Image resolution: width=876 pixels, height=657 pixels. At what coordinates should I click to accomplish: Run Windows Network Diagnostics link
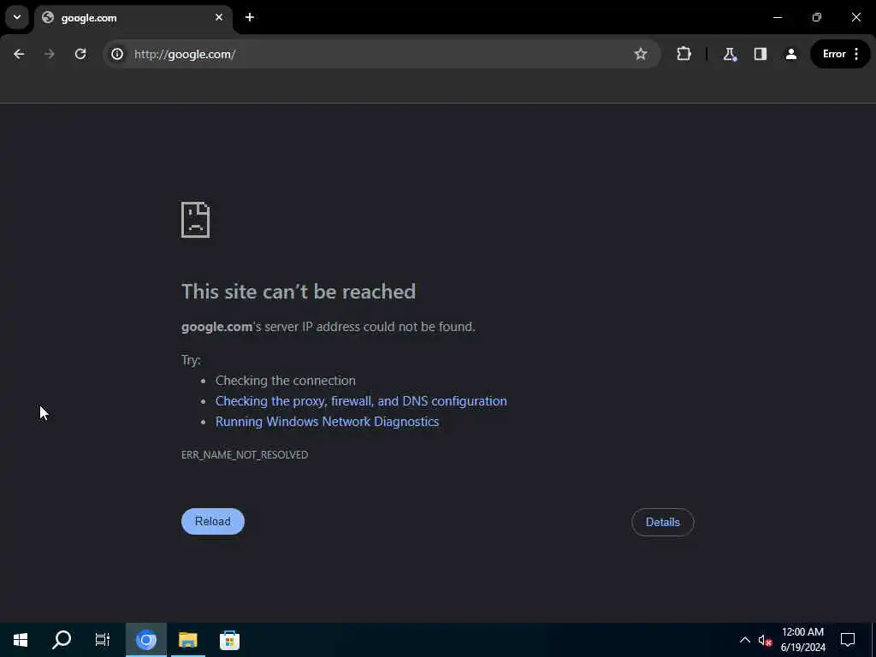point(328,422)
